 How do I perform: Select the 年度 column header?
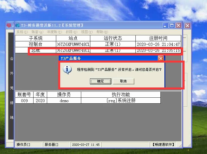pos(40,95)
